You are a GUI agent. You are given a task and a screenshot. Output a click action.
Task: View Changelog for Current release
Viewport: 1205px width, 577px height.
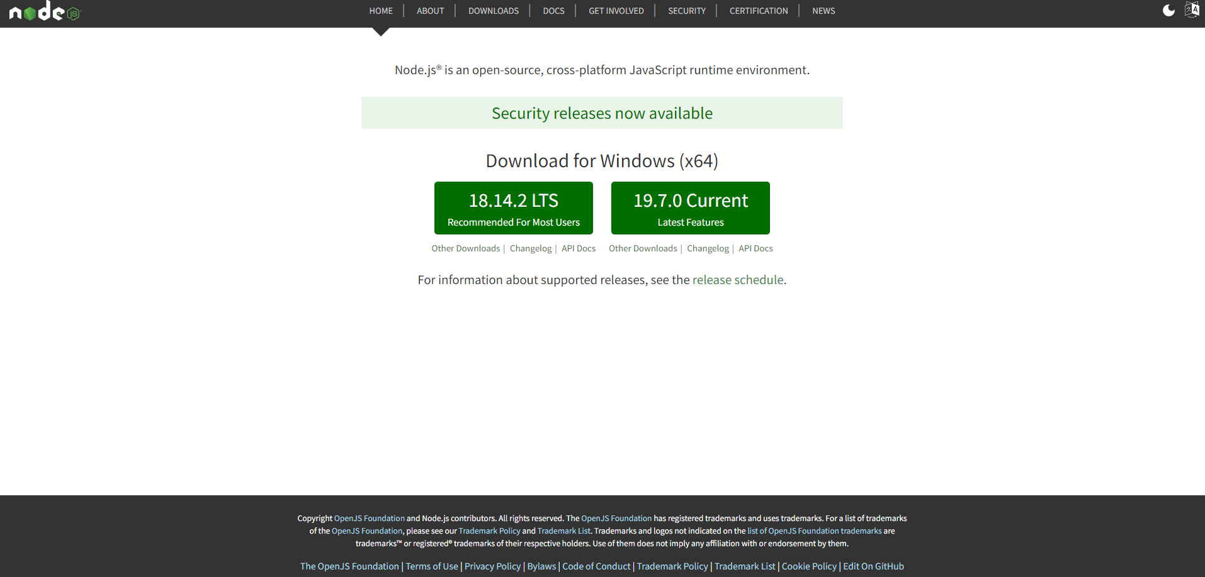click(x=708, y=248)
